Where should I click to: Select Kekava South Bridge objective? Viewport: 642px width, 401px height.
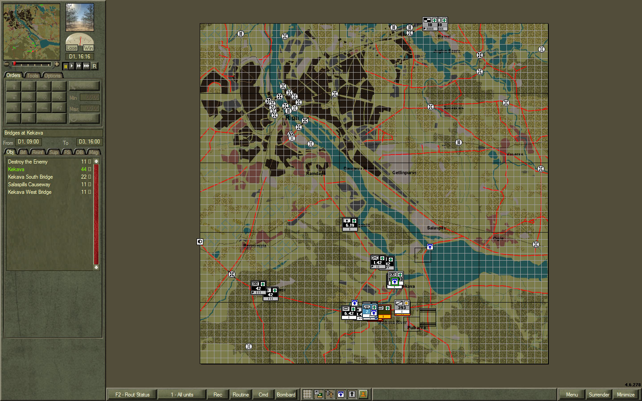pyautogui.click(x=49, y=177)
